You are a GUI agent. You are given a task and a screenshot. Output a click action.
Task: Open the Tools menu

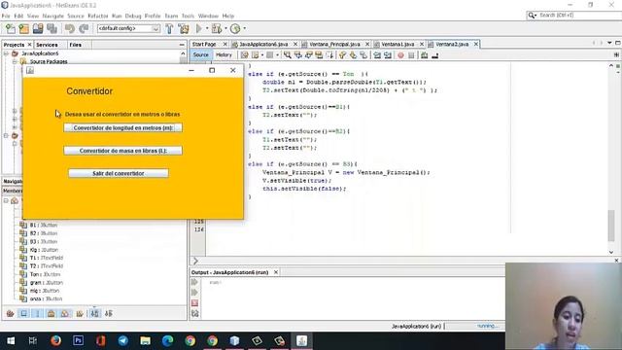click(x=188, y=16)
